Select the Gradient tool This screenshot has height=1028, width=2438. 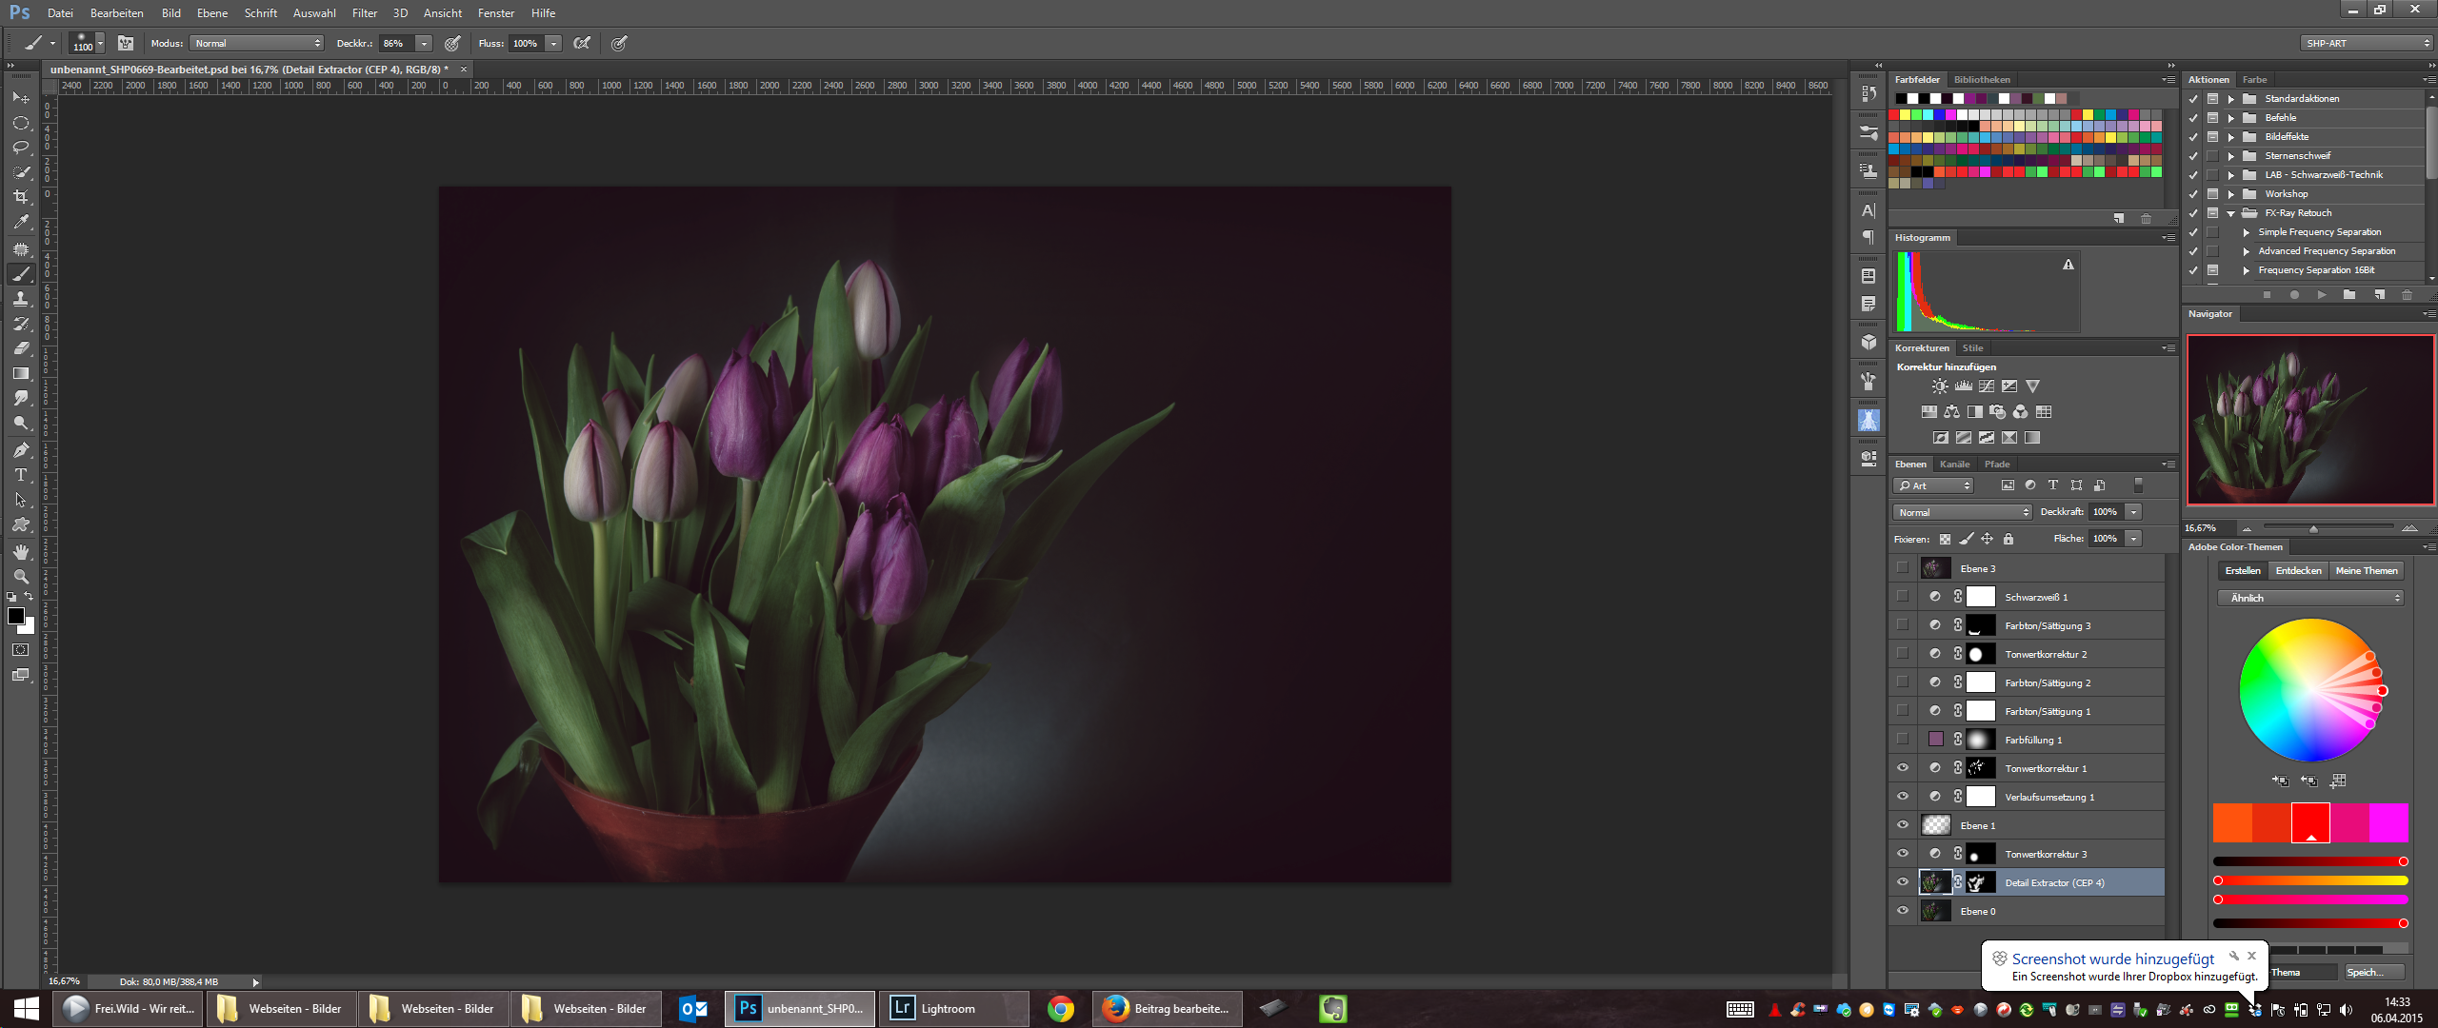[x=21, y=373]
